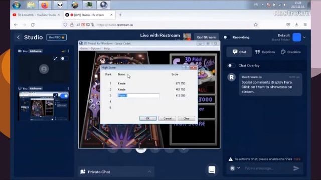Screen dimensions: 321x180
Task: Open the camera source three-dot menu
Action: pos(68,51)
